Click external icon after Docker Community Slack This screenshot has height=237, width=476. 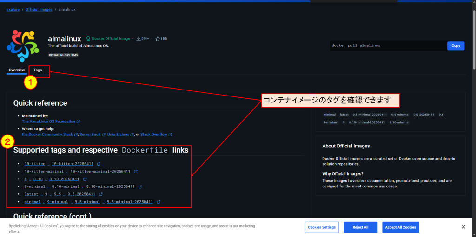point(76,135)
